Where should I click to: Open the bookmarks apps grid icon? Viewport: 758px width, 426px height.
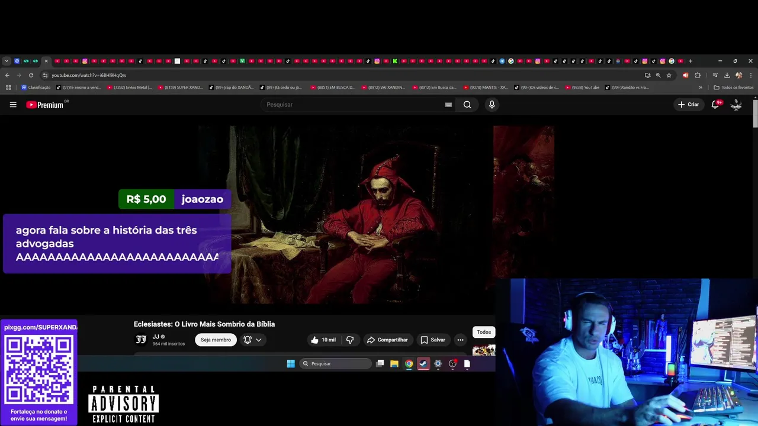tap(8, 88)
